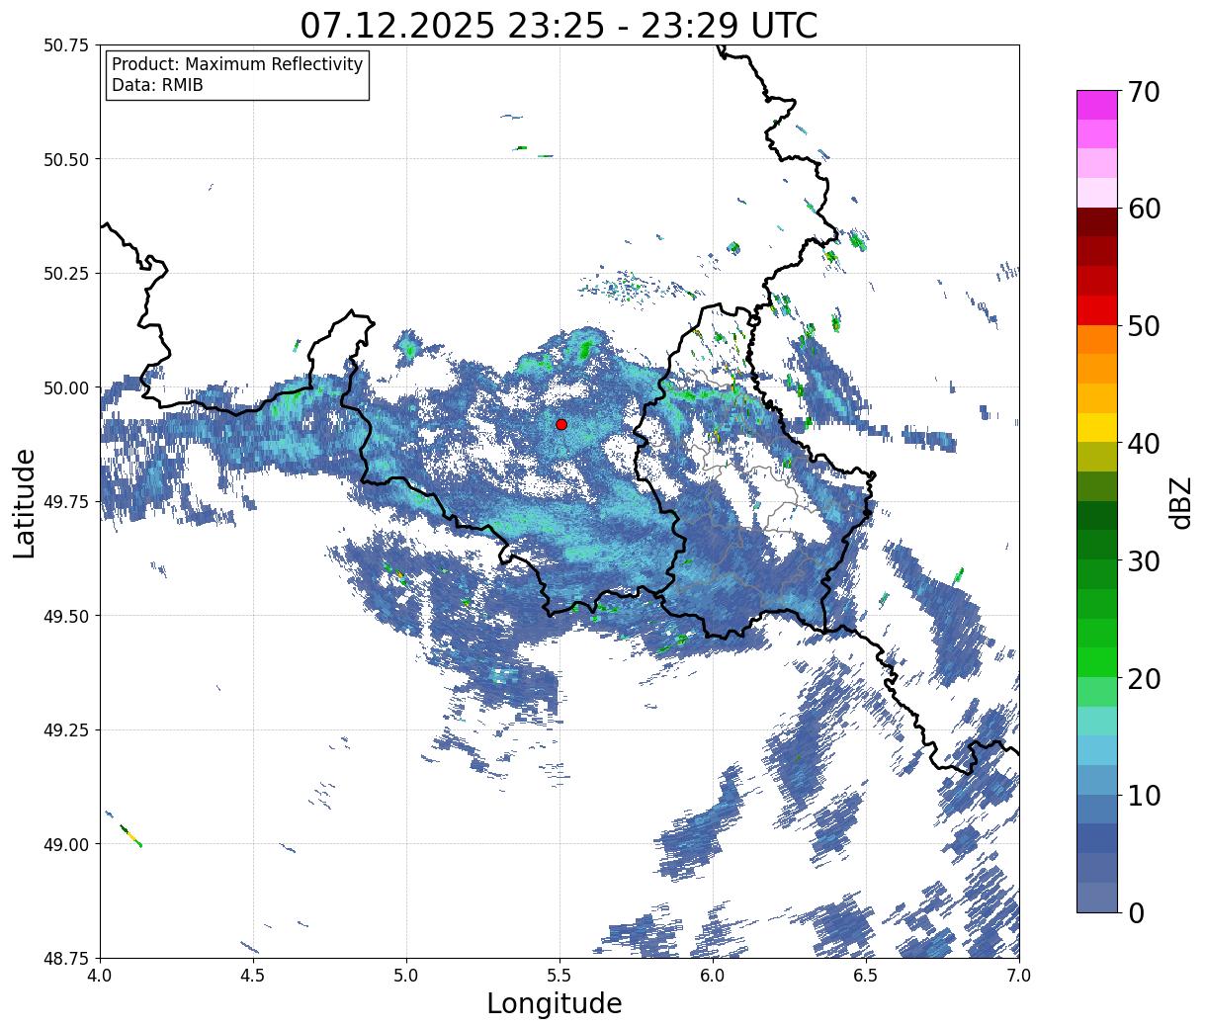Click the latitude tick label 50.00

(66, 387)
